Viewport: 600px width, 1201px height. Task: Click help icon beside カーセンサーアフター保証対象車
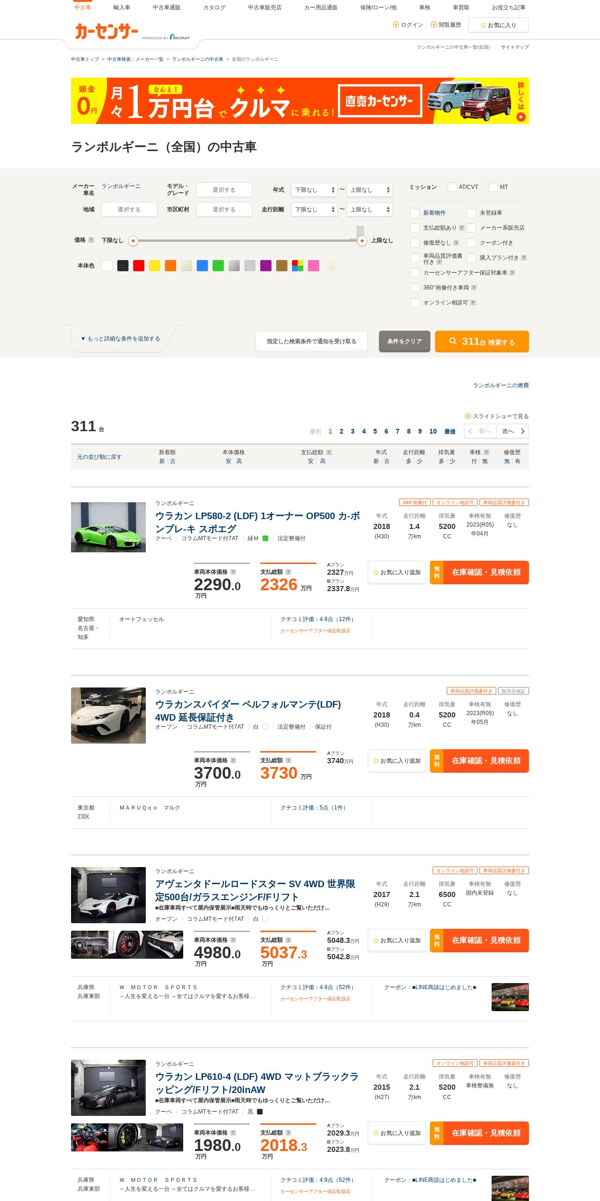tap(512, 273)
